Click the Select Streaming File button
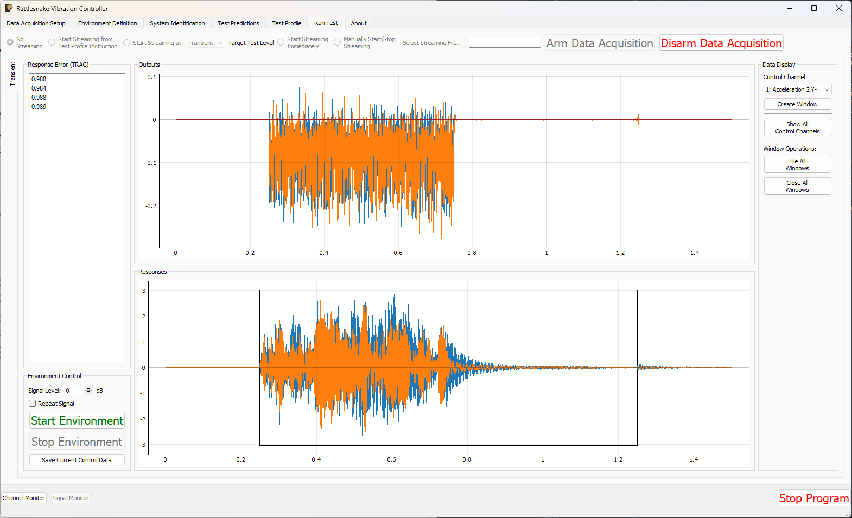 pos(433,43)
